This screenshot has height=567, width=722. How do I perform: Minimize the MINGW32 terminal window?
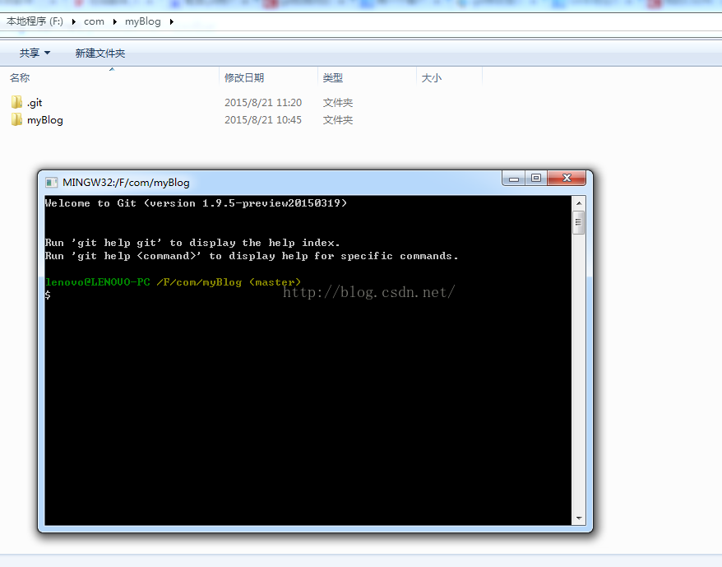tap(514, 179)
